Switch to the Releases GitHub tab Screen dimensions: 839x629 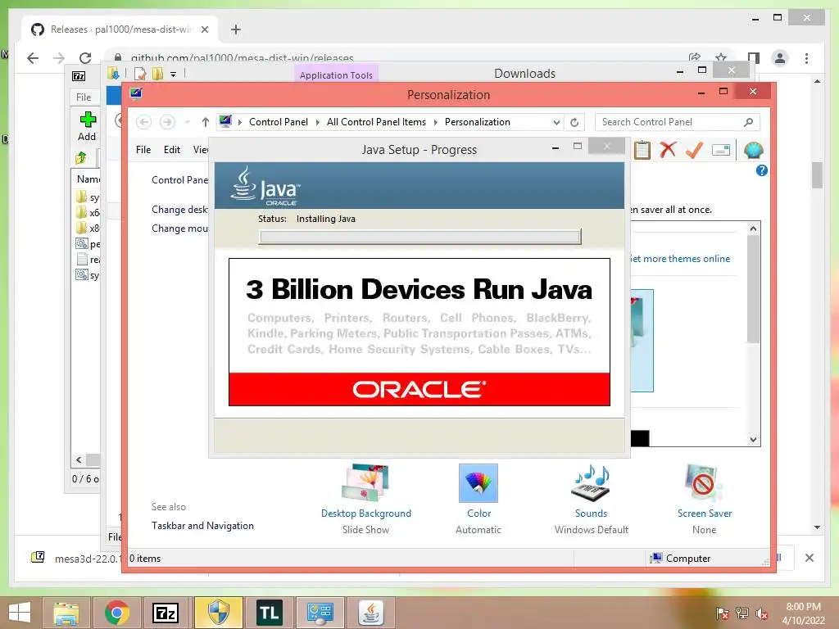(x=120, y=29)
